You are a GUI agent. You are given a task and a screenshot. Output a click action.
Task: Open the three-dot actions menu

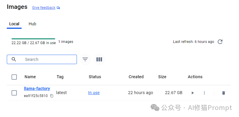pos(204,93)
